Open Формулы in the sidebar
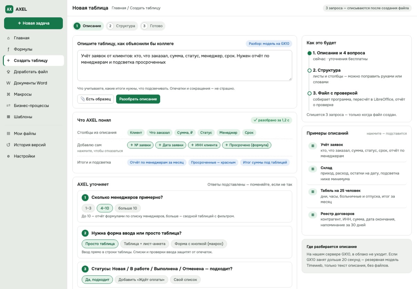The width and height of the screenshot is (417, 289). (33, 49)
